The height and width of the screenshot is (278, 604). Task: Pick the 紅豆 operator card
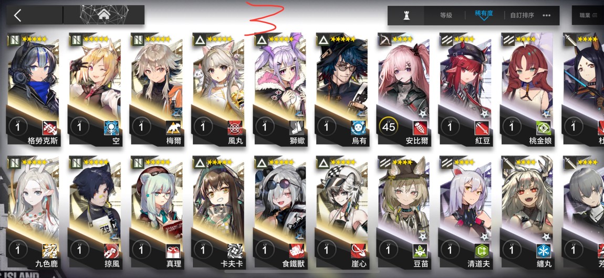(465, 89)
